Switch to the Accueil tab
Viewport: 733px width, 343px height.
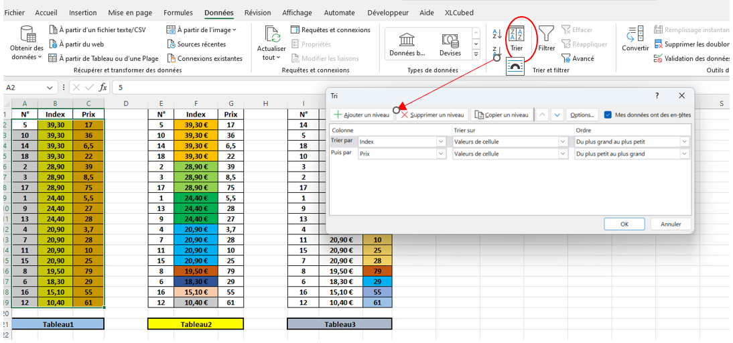tap(46, 13)
